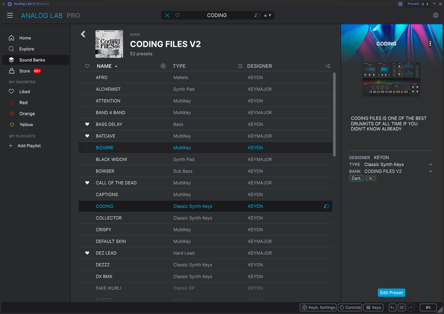
Task: Expand the TYPE dropdown in preset info
Action: point(430,164)
